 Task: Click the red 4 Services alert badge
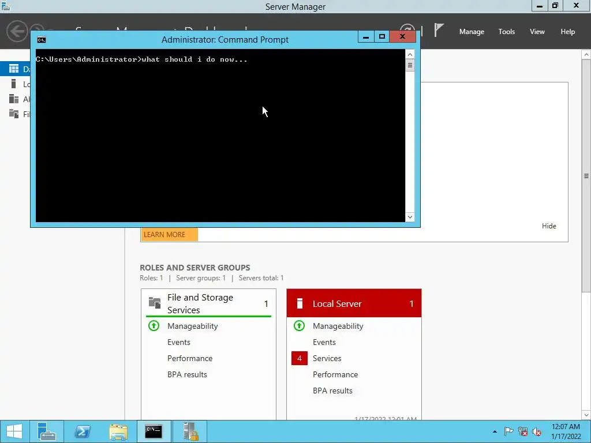coord(300,358)
